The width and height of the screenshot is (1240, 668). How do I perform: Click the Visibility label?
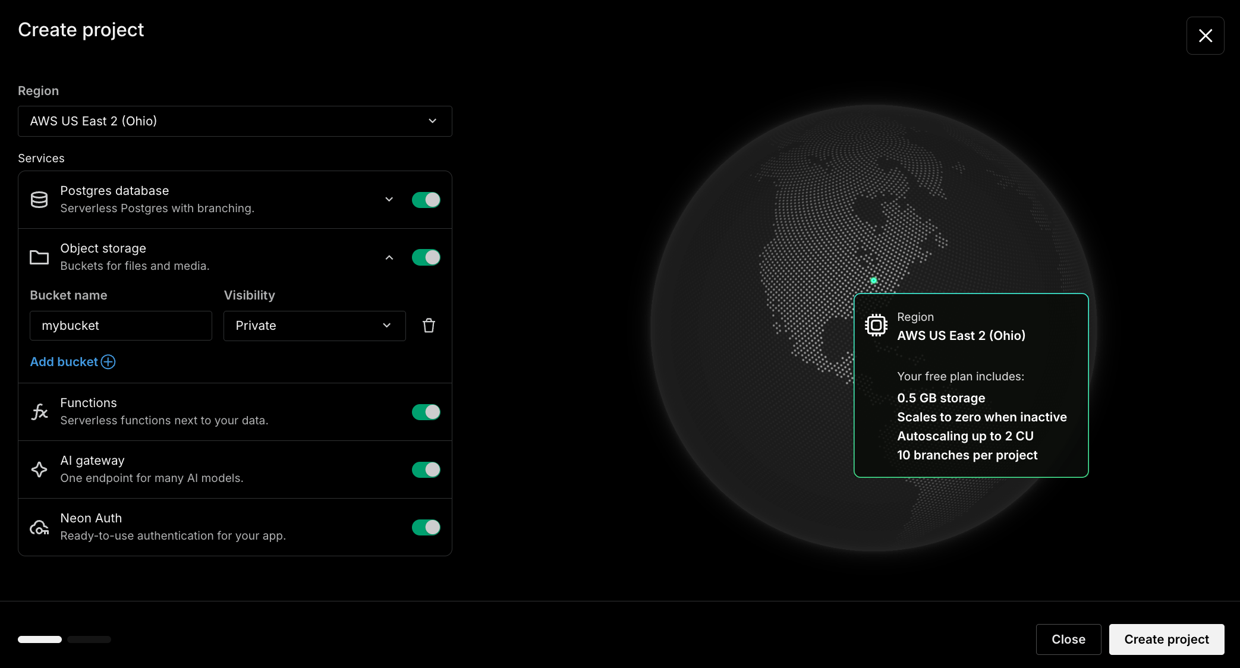click(249, 295)
